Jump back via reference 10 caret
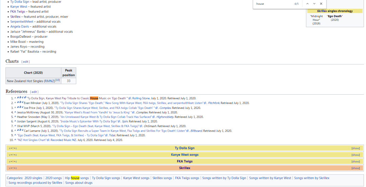366x187 pixels. coord(15,140)
